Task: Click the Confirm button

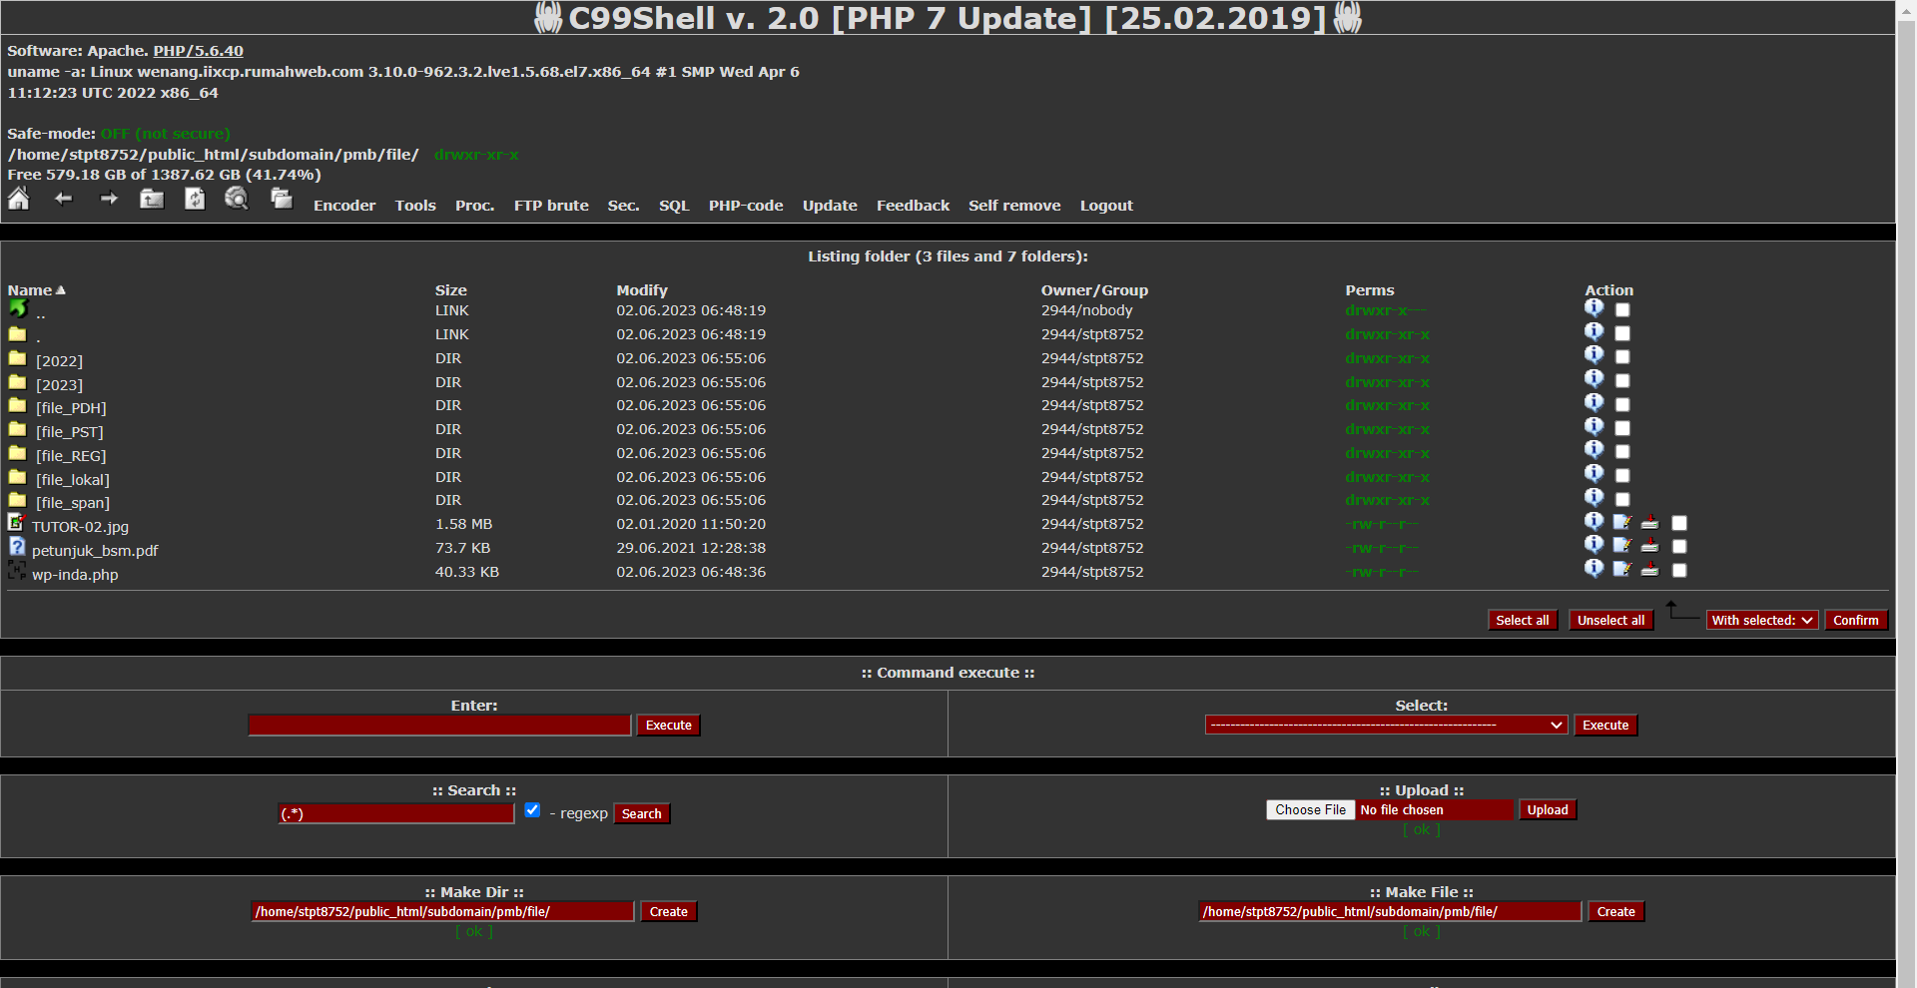Action: point(1856,620)
